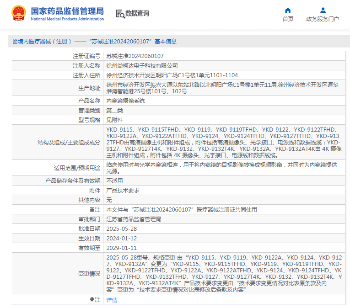The height and width of the screenshot is (308, 350).
Task: Go to 首页 text link
Action: 288,19
